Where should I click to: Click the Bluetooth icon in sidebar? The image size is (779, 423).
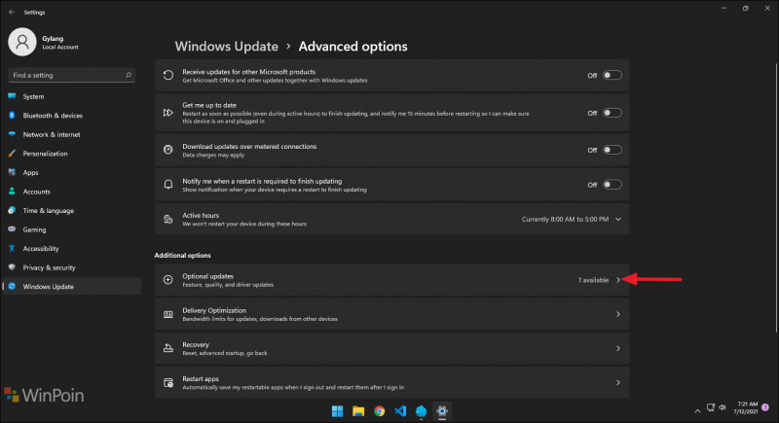(x=12, y=115)
